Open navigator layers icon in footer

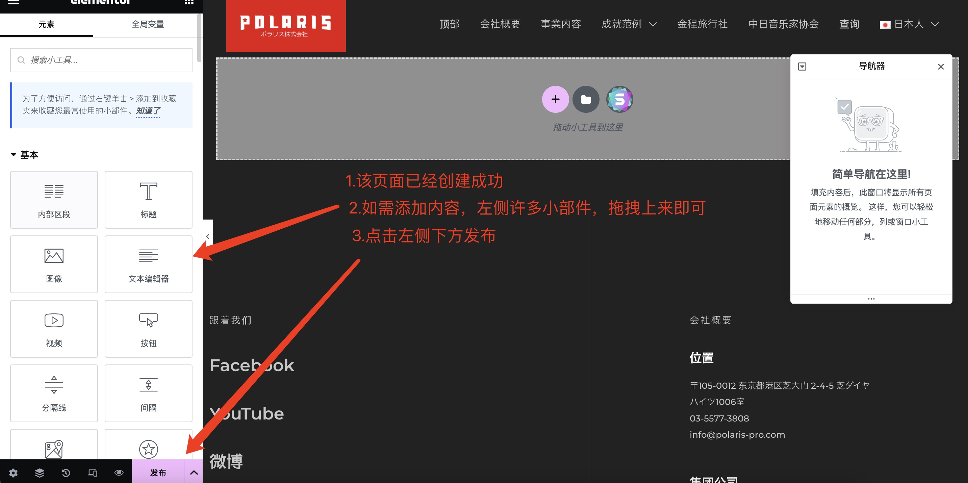(x=40, y=473)
